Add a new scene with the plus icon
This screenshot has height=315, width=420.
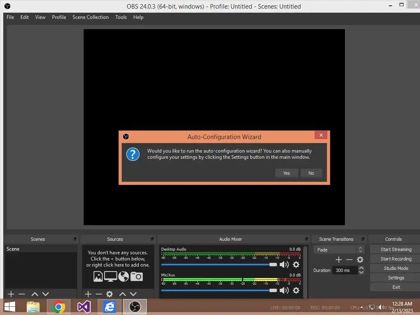point(11,294)
